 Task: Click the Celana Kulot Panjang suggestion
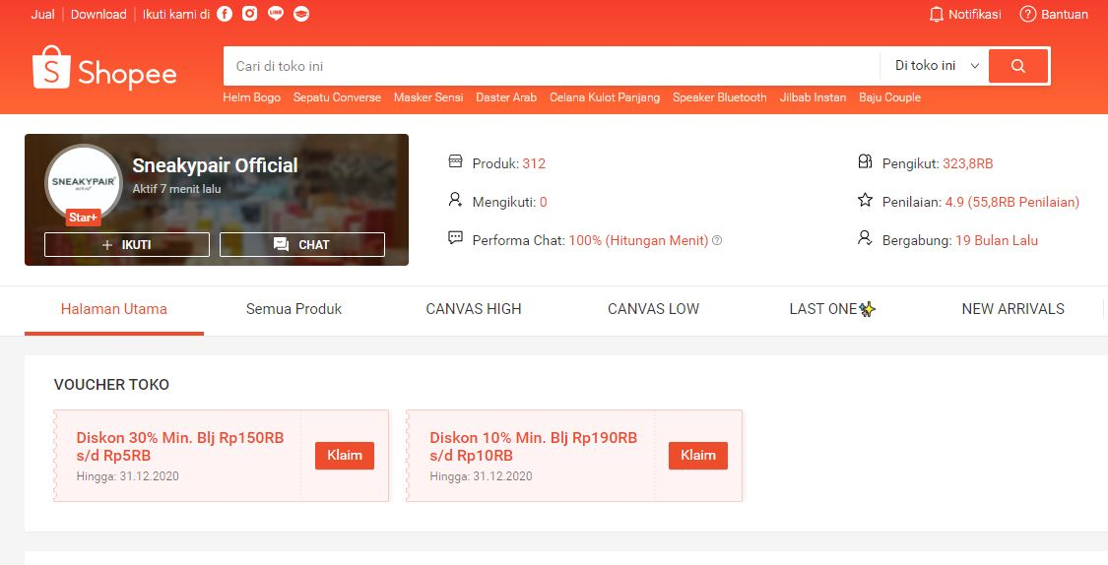pyautogui.click(x=605, y=97)
